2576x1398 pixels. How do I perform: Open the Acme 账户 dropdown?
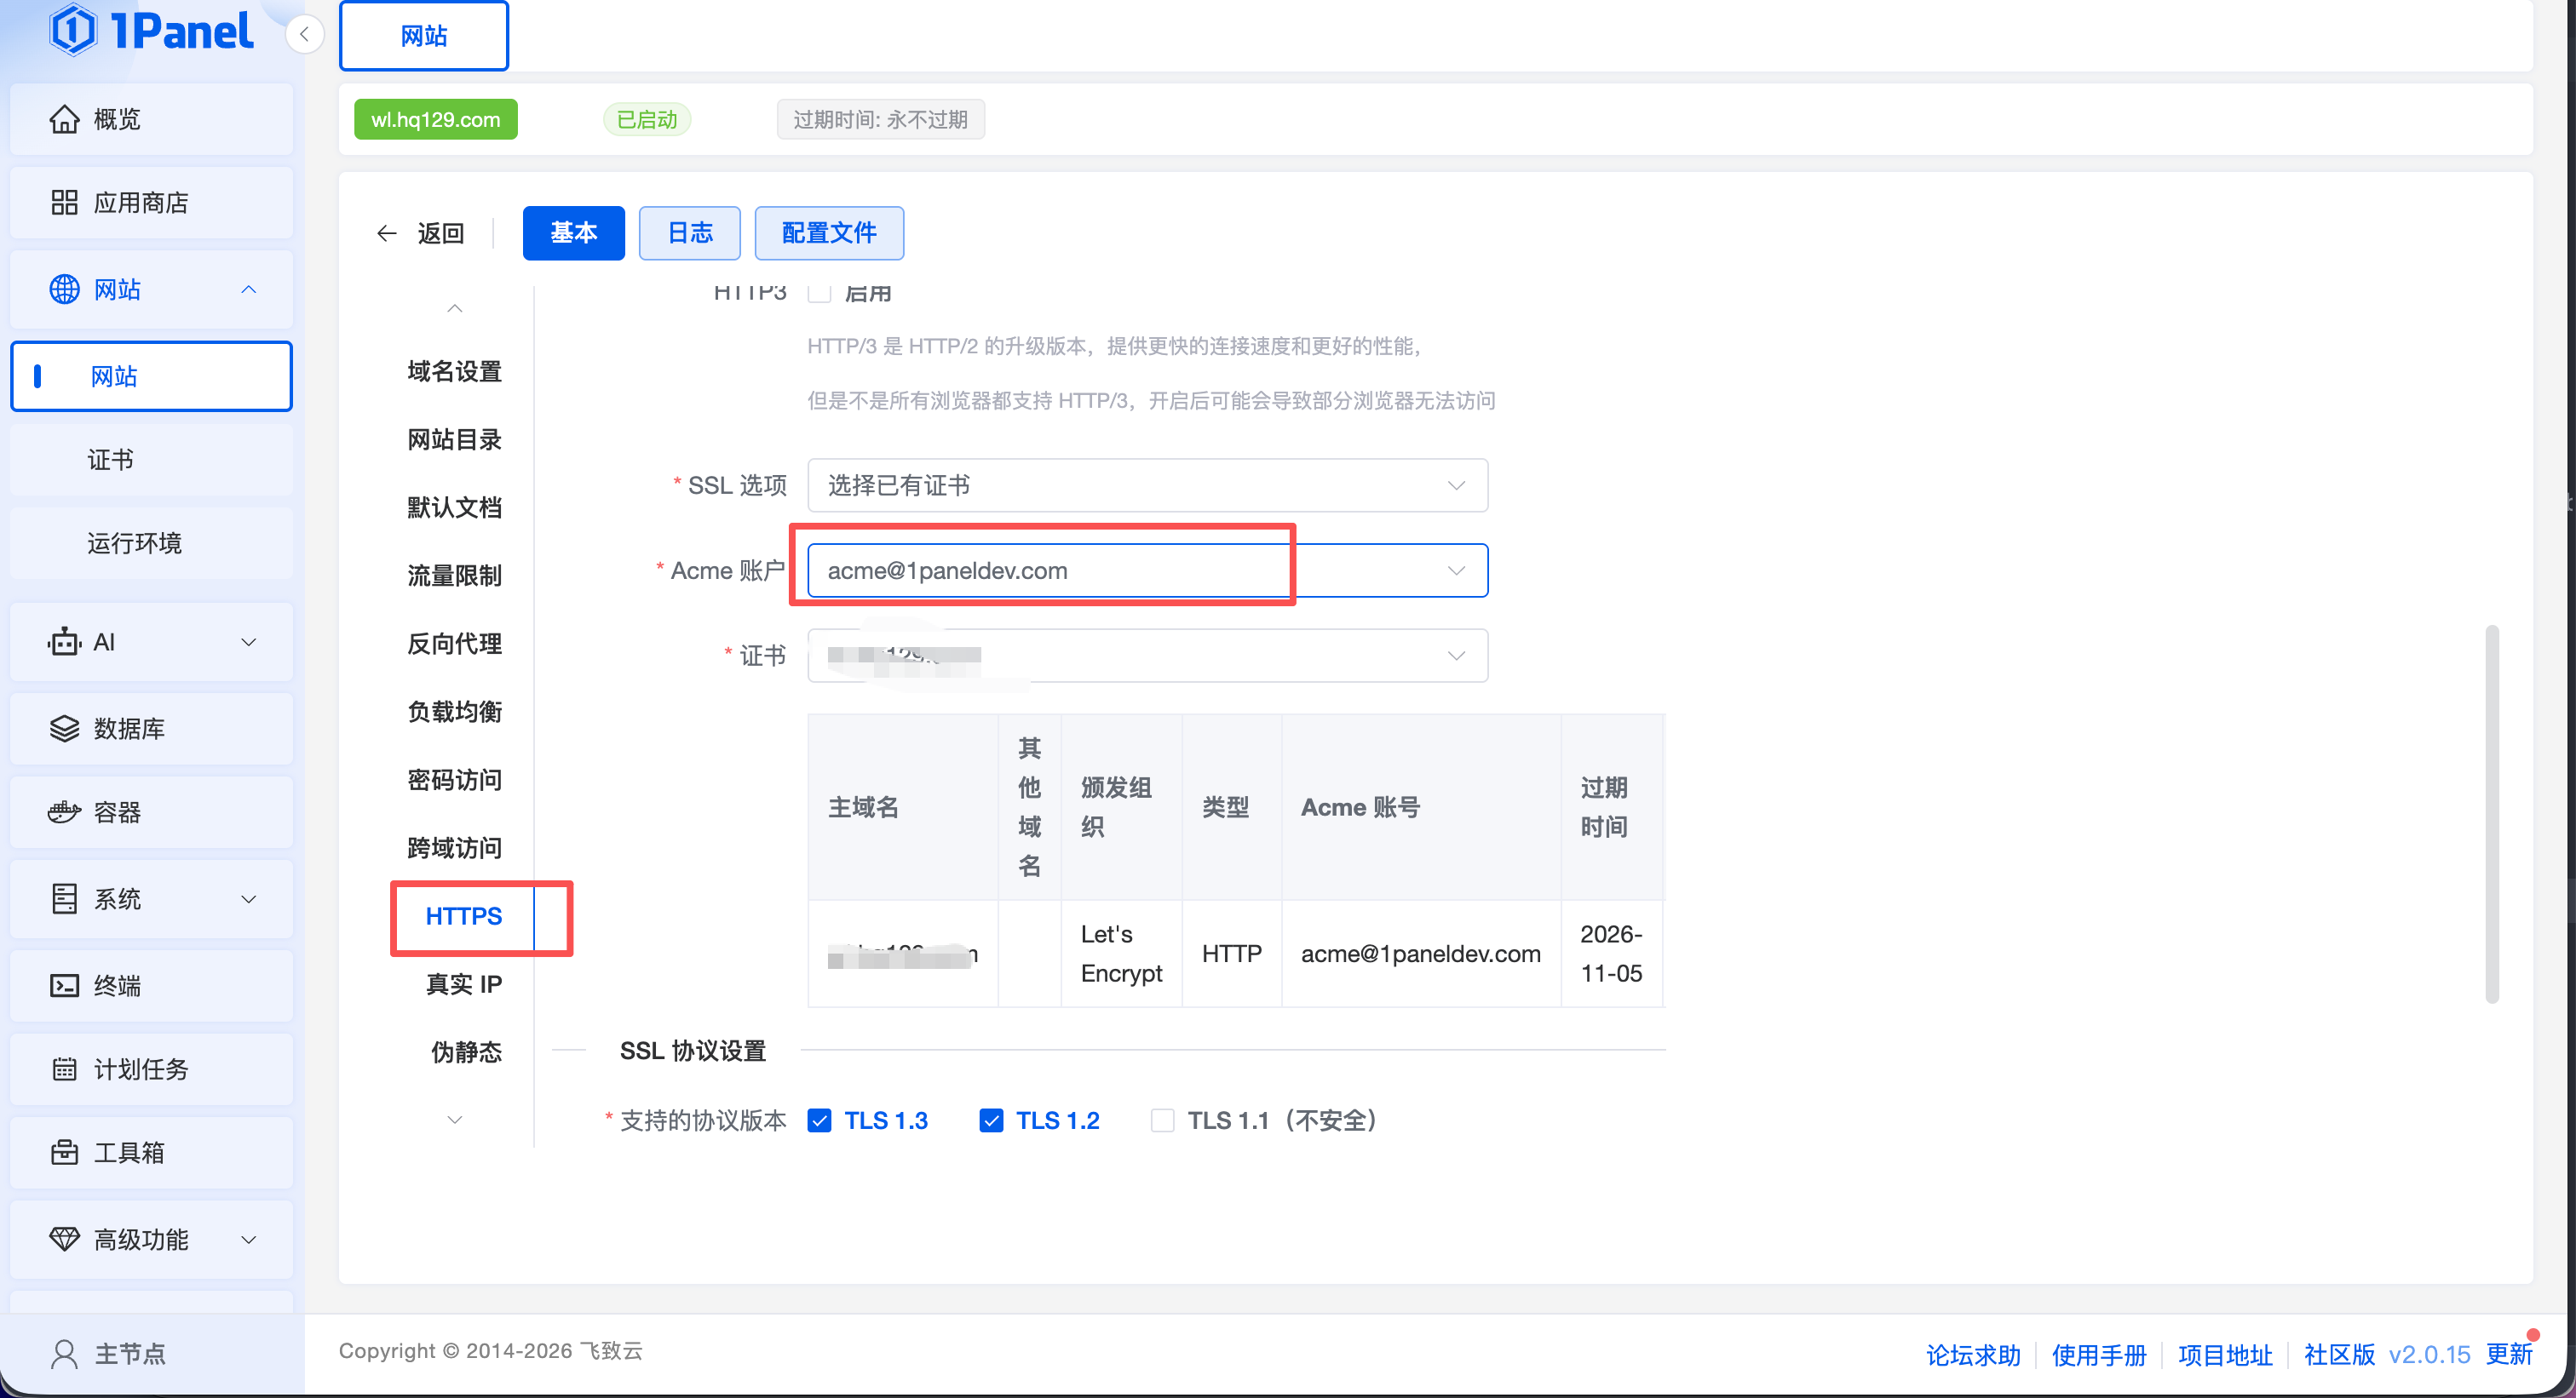1147,570
